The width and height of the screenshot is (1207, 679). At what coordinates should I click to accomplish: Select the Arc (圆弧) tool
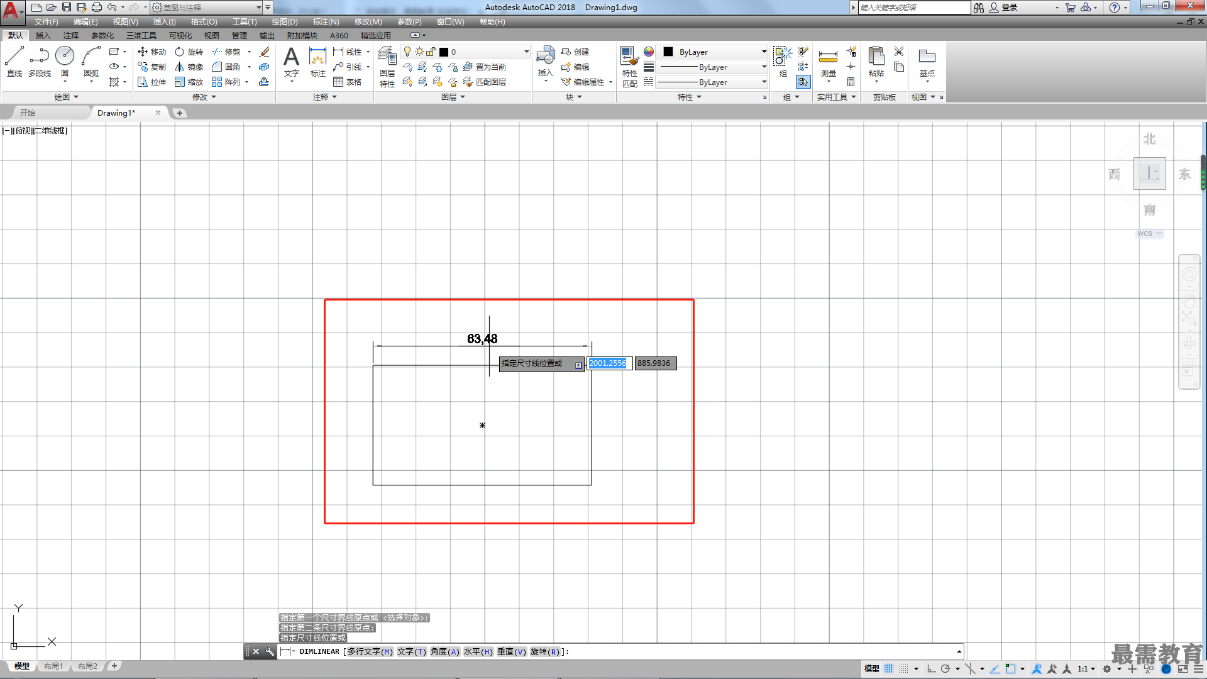click(91, 62)
